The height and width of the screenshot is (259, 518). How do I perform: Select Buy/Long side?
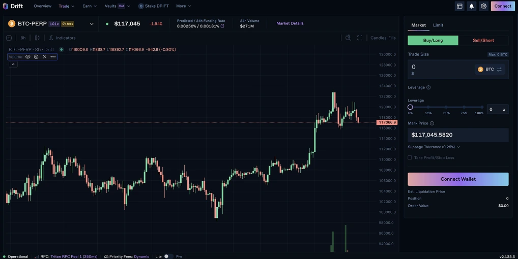pyautogui.click(x=433, y=40)
